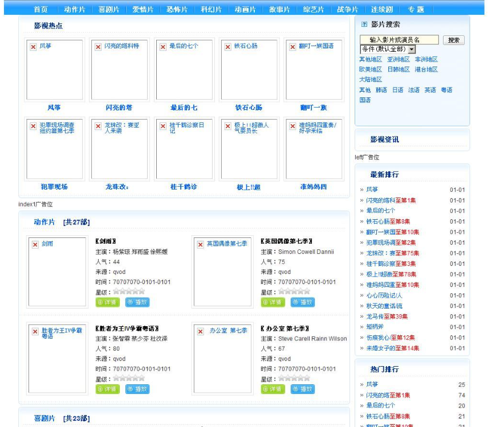496x427 pixels.
Task: Click the broken image icon for 风筝
Action: tap(33, 47)
